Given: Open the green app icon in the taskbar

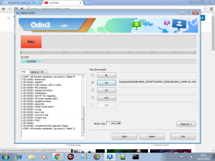Looking at the screenshot, I should coord(123,157).
